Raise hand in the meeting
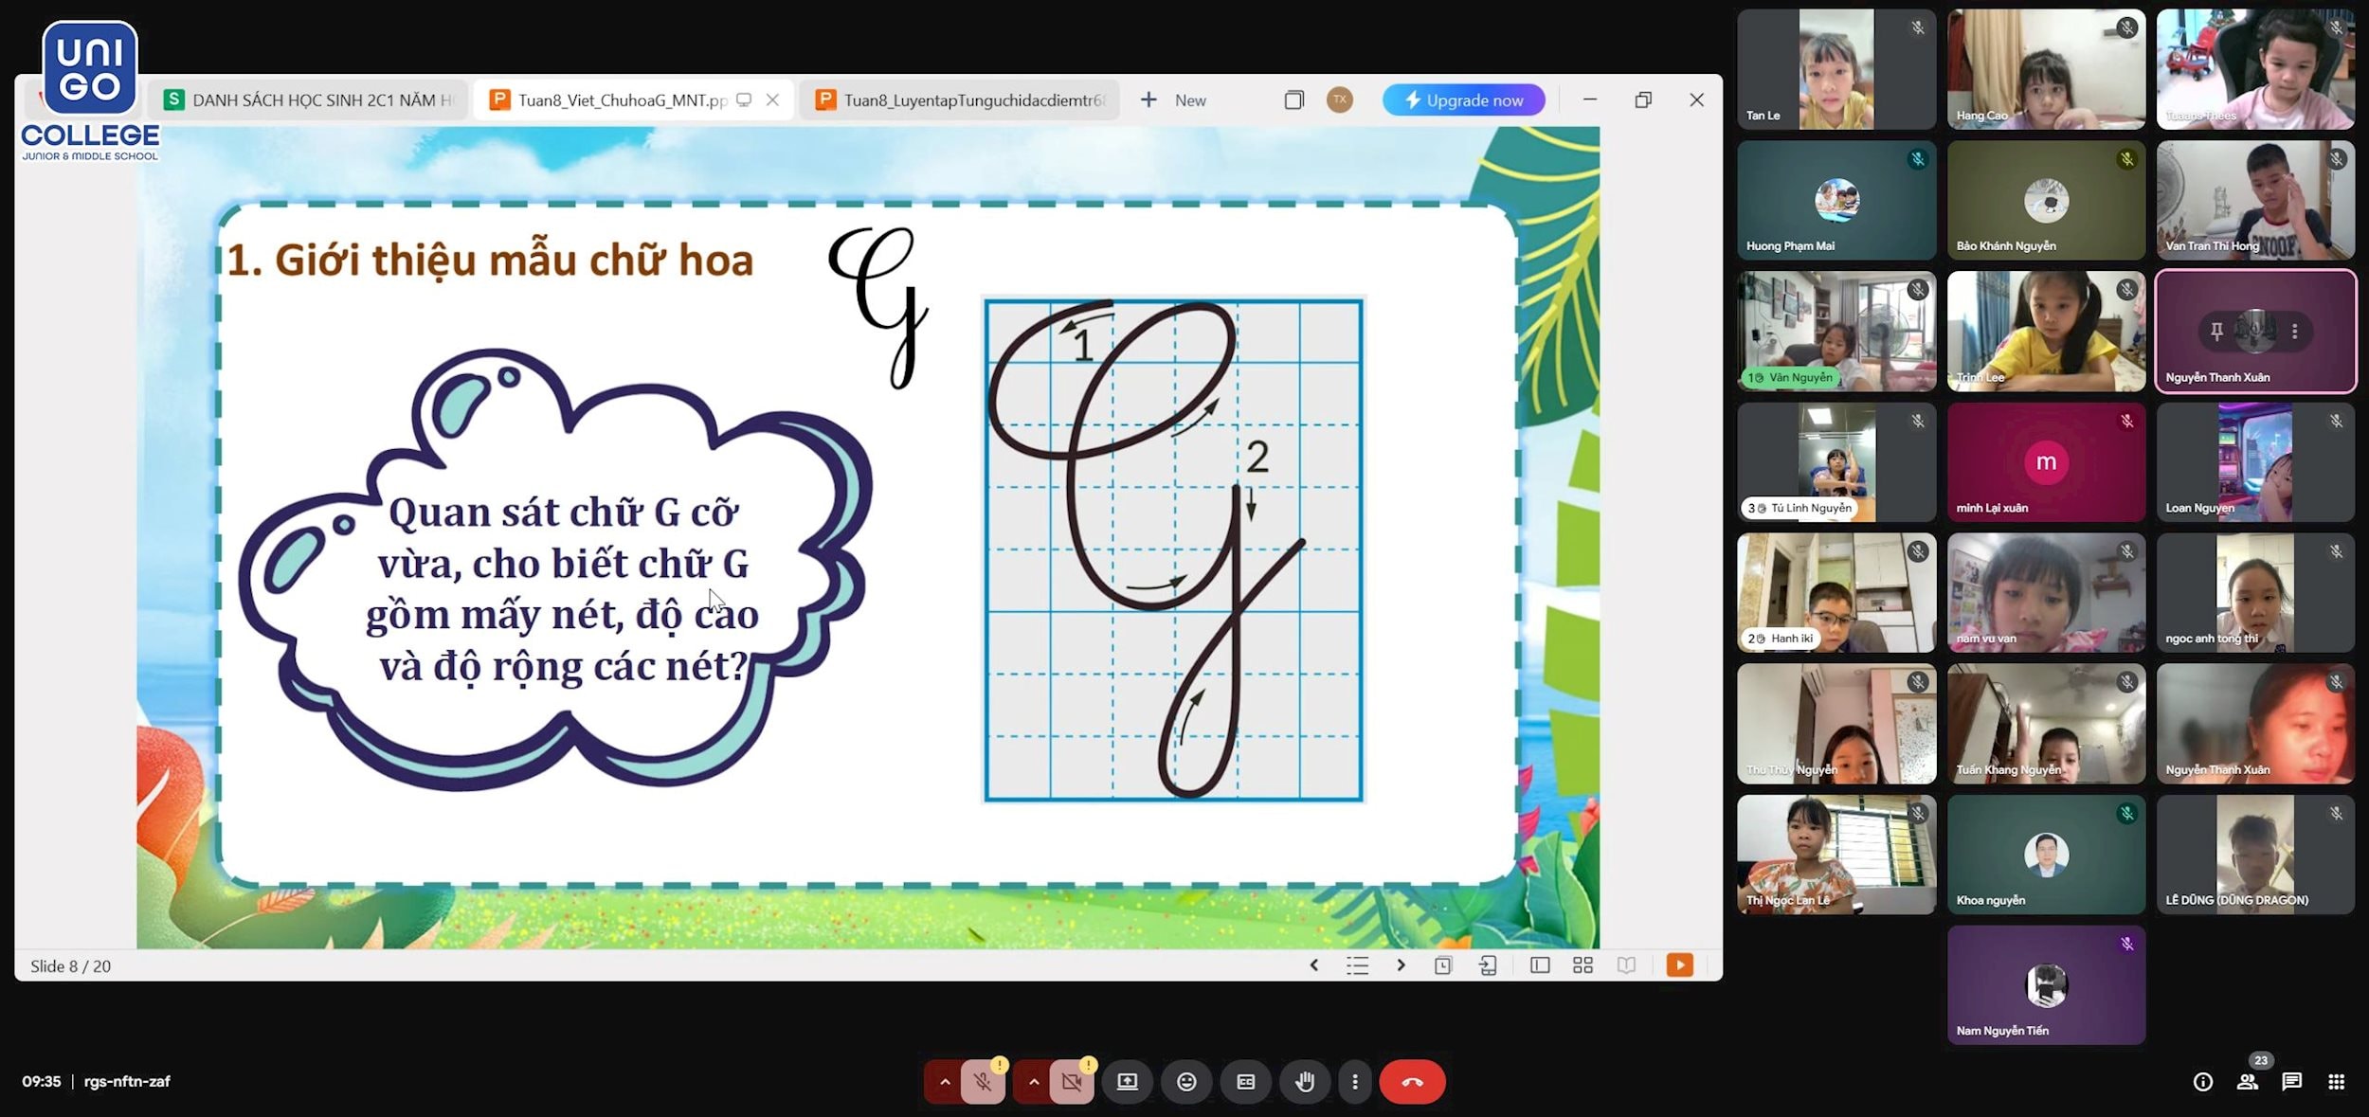Image resolution: width=2369 pixels, height=1117 pixels. click(x=1305, y=1082)
